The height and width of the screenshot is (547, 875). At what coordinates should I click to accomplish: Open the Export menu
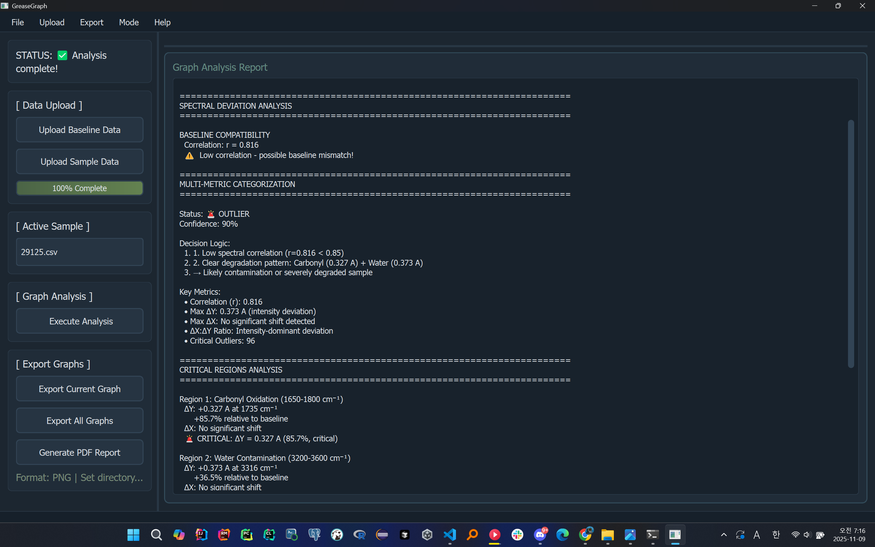(92, 23)
